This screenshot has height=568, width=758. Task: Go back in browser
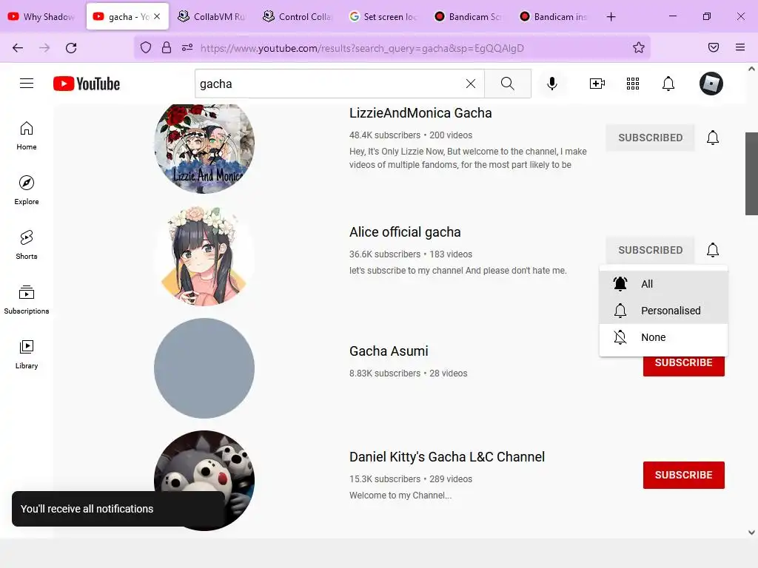point(18,48)
